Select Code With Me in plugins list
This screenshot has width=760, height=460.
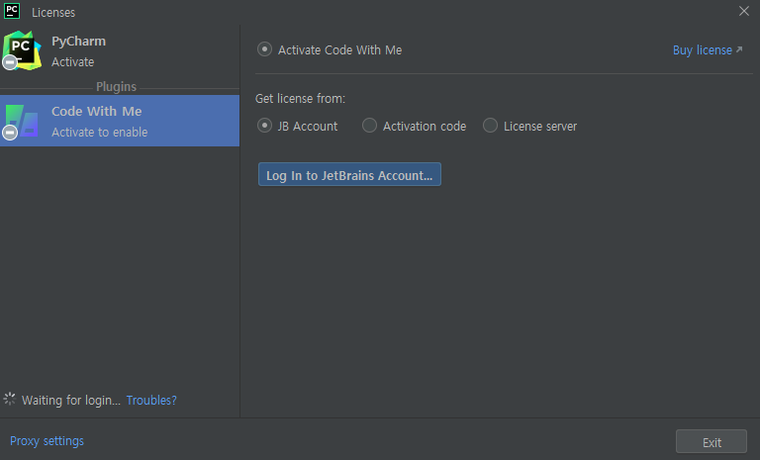(120, 121)
